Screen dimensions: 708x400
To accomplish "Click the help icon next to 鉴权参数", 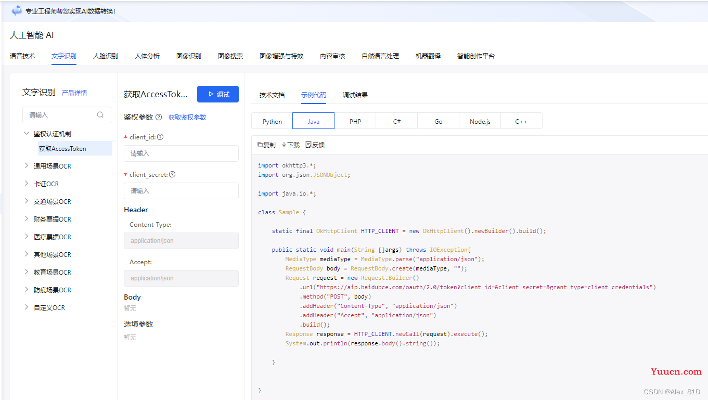I will click(159, 118).
